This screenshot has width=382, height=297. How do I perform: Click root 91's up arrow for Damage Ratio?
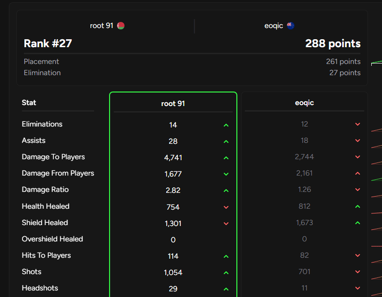tap(226, 191)
